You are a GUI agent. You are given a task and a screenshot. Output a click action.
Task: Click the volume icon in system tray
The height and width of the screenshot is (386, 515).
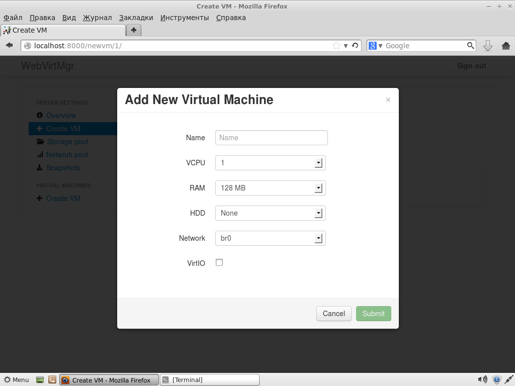click(482, 380)
